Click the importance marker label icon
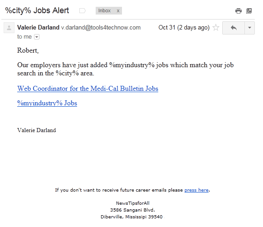The image size is (263, 227). 83,11
